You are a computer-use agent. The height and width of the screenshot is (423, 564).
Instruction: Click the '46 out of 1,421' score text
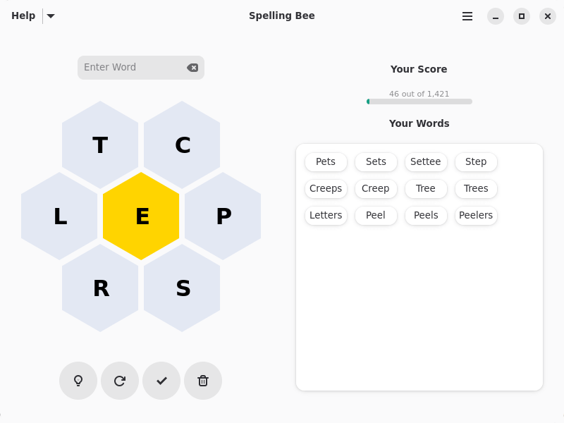(x=419, y=94)
